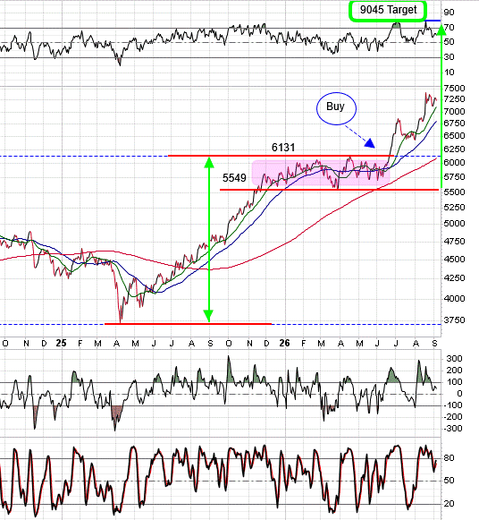Viewport: 479px width, 520px height.
Task: Click the lower arrowhead of the tall green range arrow
Action: pyautogui.click(x=208, y=316)
